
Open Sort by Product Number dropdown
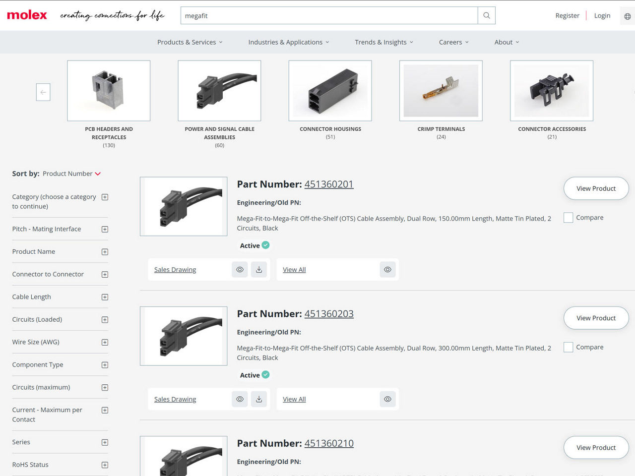(71, 174)
